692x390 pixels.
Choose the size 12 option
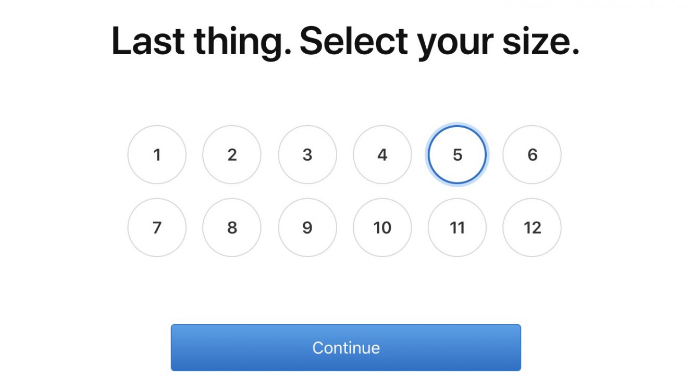(x=532, y=227)
